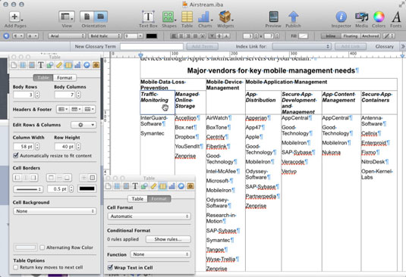Open the View toolbar button
The width and height of the screenshot is (406, 277).
67,17
